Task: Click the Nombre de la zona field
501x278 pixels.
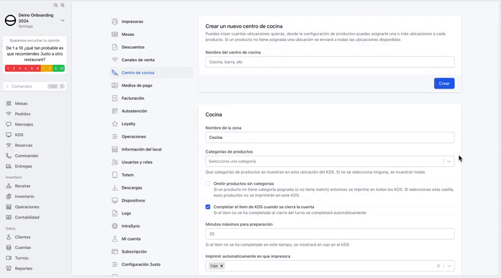Action: 330,138
